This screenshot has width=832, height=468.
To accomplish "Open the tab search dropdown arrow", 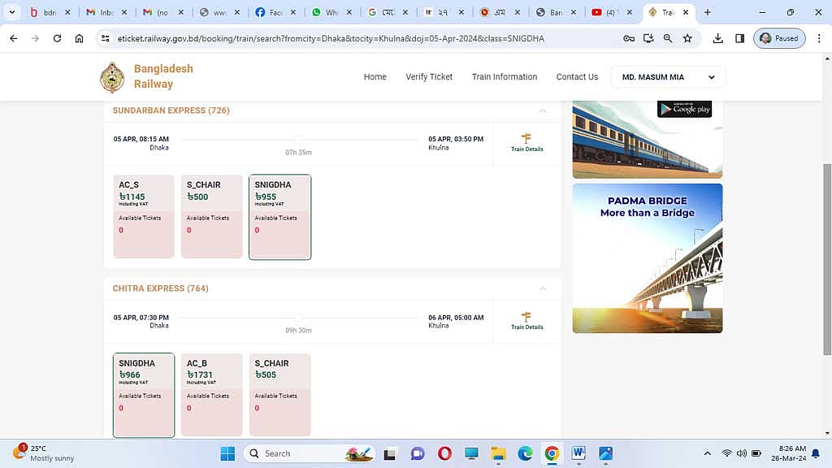I will 11,11.
